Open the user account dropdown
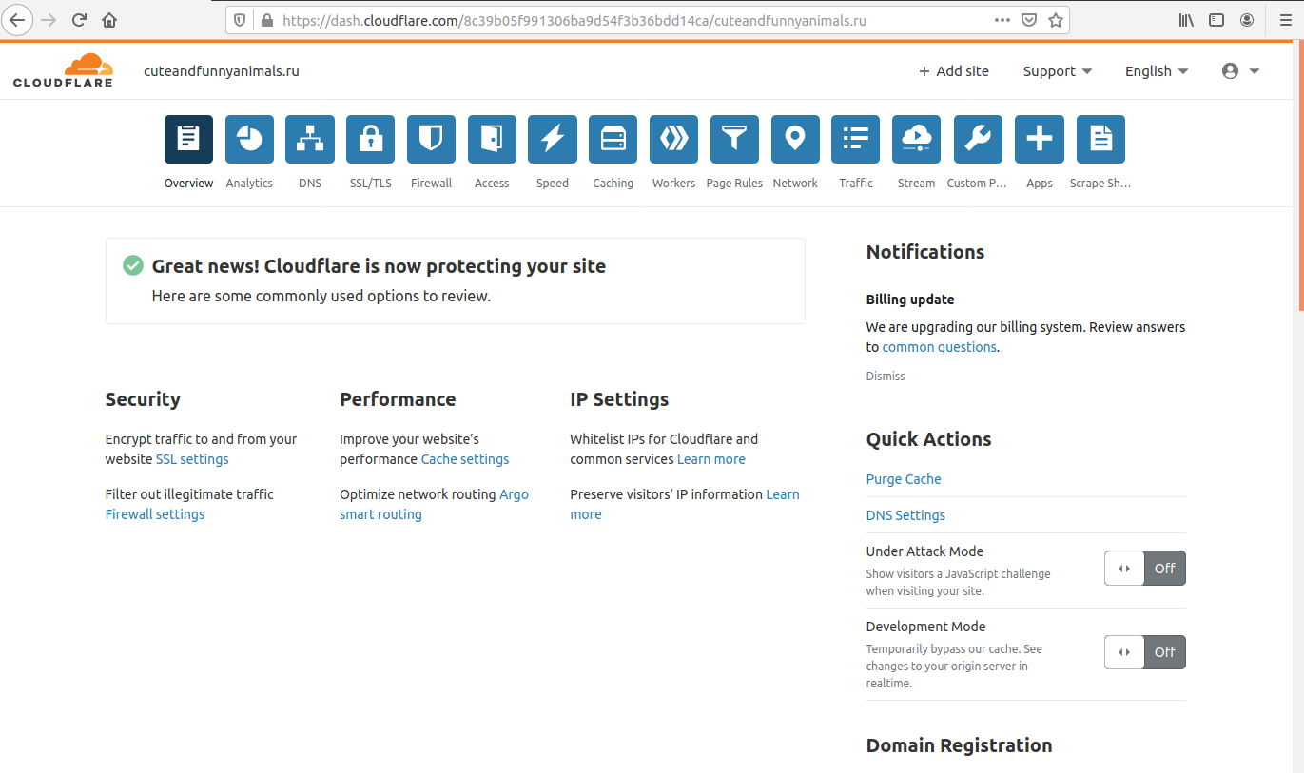This screenshot has width=1304, height=773. 1240,71
